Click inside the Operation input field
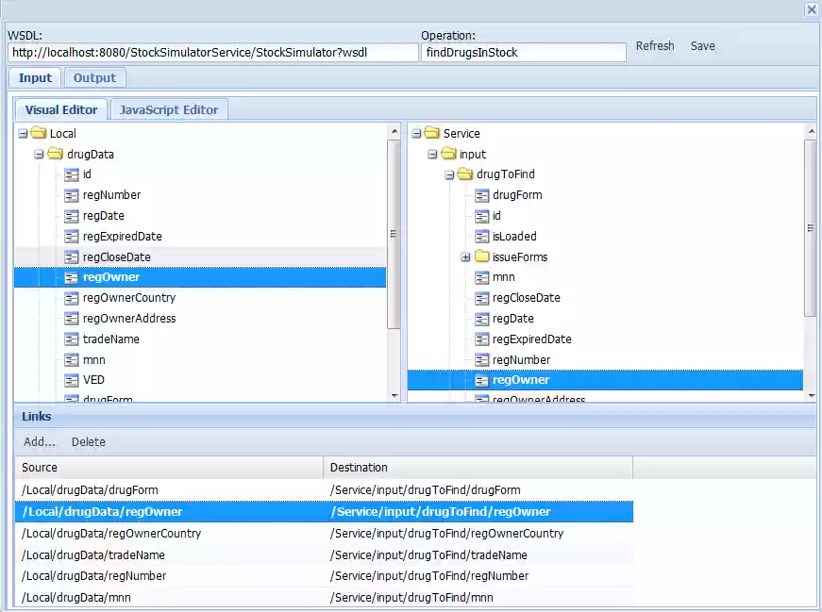The image size is (822, 612). [x=524, y=52]
